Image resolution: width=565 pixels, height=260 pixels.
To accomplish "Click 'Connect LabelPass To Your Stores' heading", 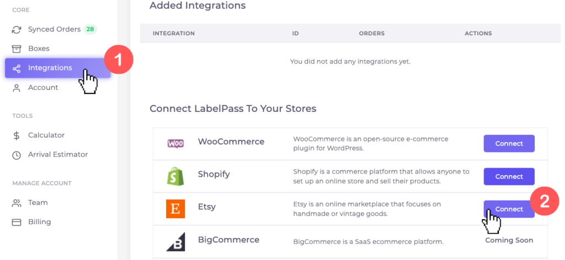I will pos(233,109).
